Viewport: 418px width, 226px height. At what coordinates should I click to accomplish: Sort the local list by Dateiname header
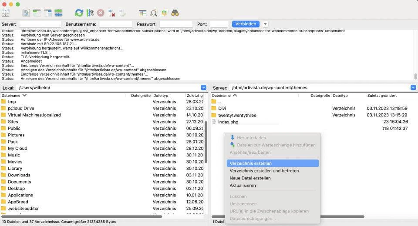63,95
